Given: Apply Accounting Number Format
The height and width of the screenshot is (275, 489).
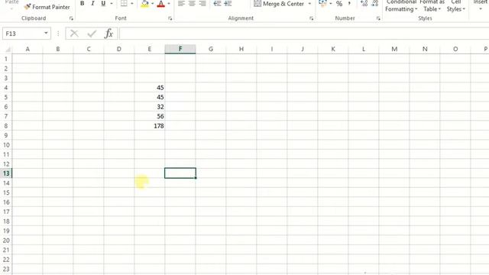Looking at the screenshot, I should [x=322, y=4].
